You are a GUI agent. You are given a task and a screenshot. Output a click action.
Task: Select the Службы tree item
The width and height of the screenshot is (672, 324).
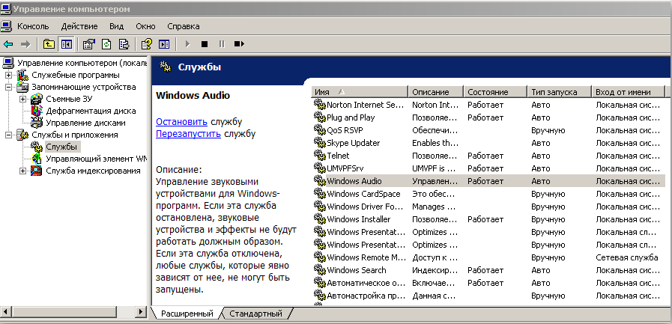61,147
